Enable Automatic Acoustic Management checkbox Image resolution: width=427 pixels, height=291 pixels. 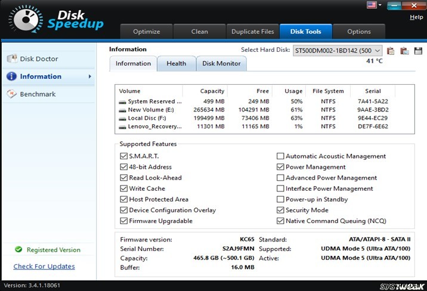point(280,156)
